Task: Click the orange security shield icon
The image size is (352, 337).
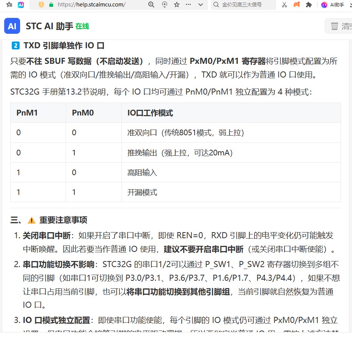Action: [x=41, y=5]
